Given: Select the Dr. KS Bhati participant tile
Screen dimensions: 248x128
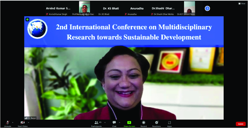Looking at the screenshot, I should [111, 9].
